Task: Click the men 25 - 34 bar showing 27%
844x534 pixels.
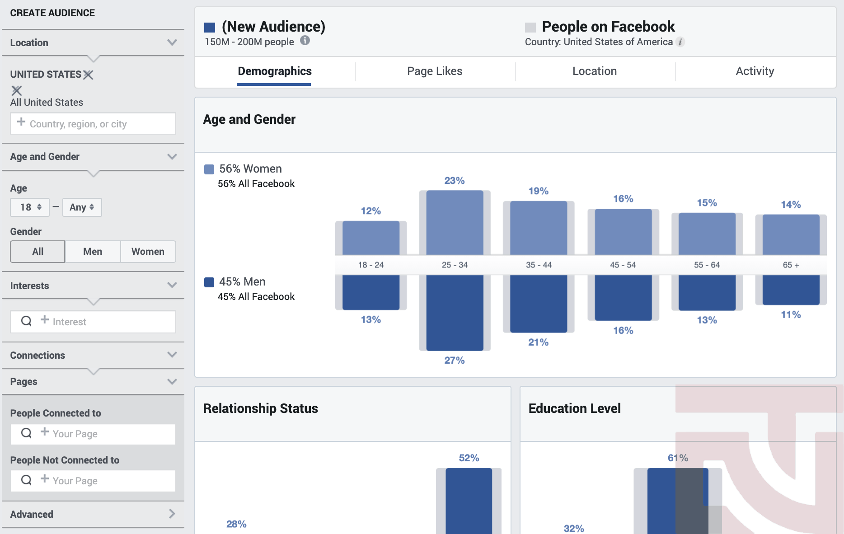Action: tap(455, 313)
